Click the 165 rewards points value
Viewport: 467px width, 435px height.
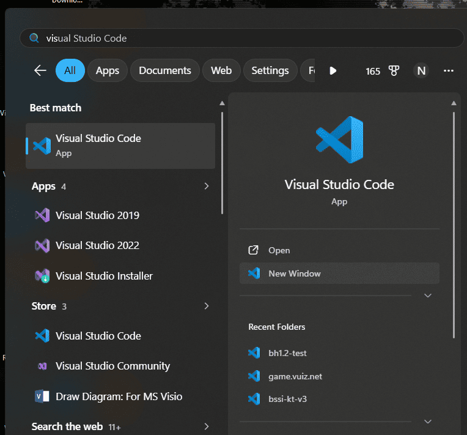tap(373, 71)
